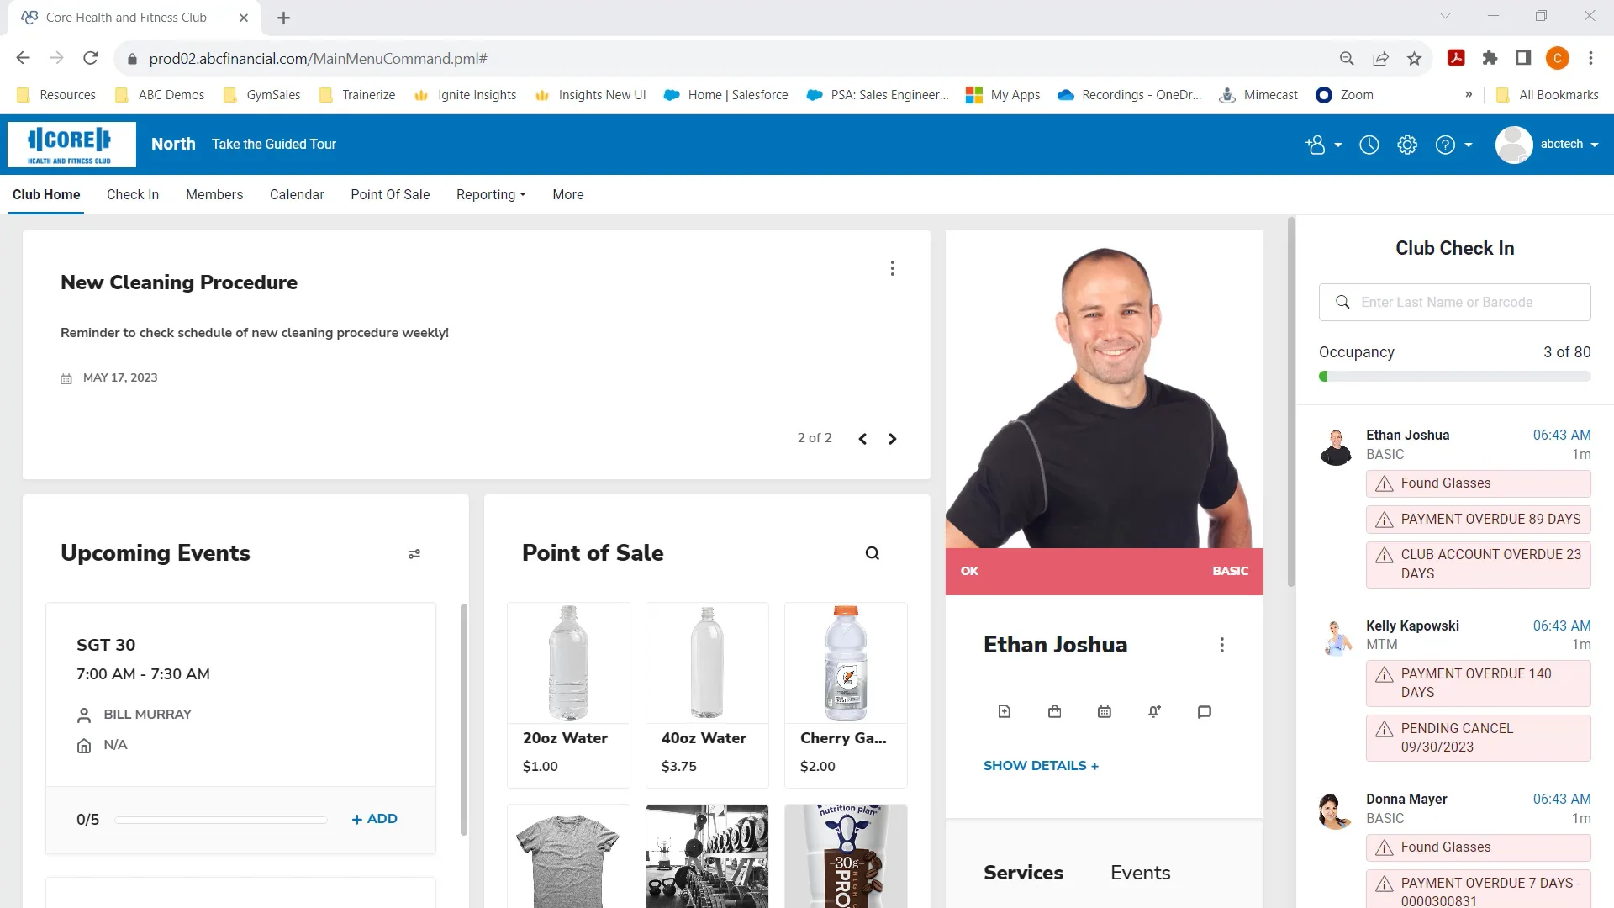Click the help question-mark icon
Screen dimensions: 1614x908
point(1444,145)
